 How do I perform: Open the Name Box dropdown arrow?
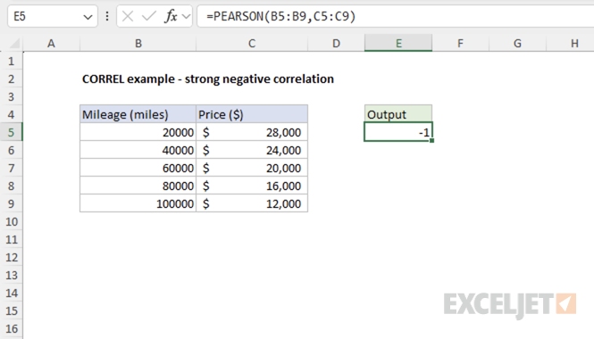88,17
